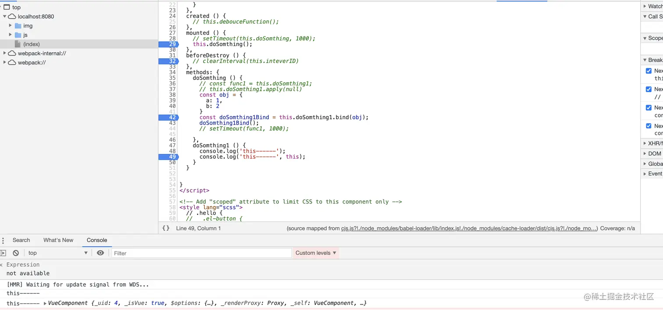Click the webpack-internal:// cloud icon
Screen dimensions: 663x310
coord(12,53)
